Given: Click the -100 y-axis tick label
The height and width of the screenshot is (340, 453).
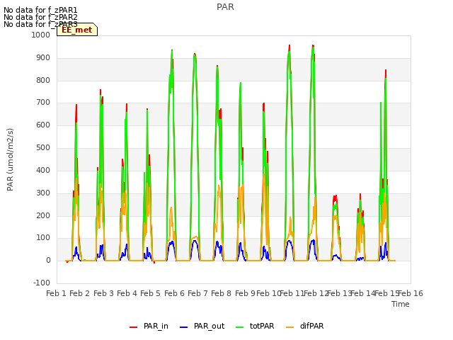Looking at the screenshot, I should 42,283.
